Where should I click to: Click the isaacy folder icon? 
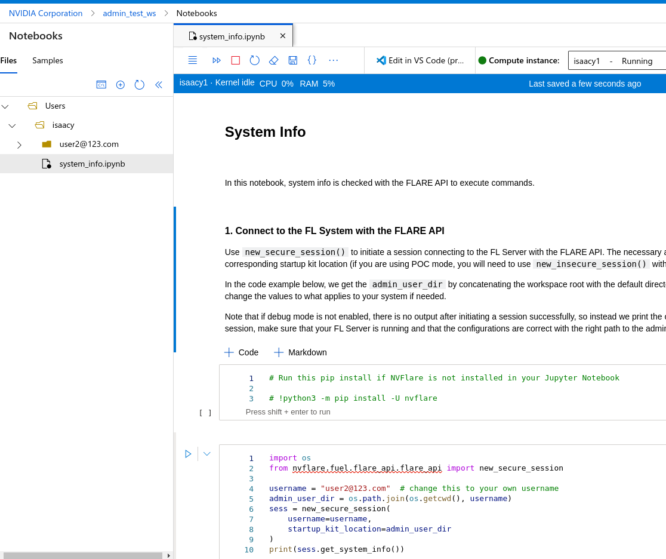tap(40, 125)
